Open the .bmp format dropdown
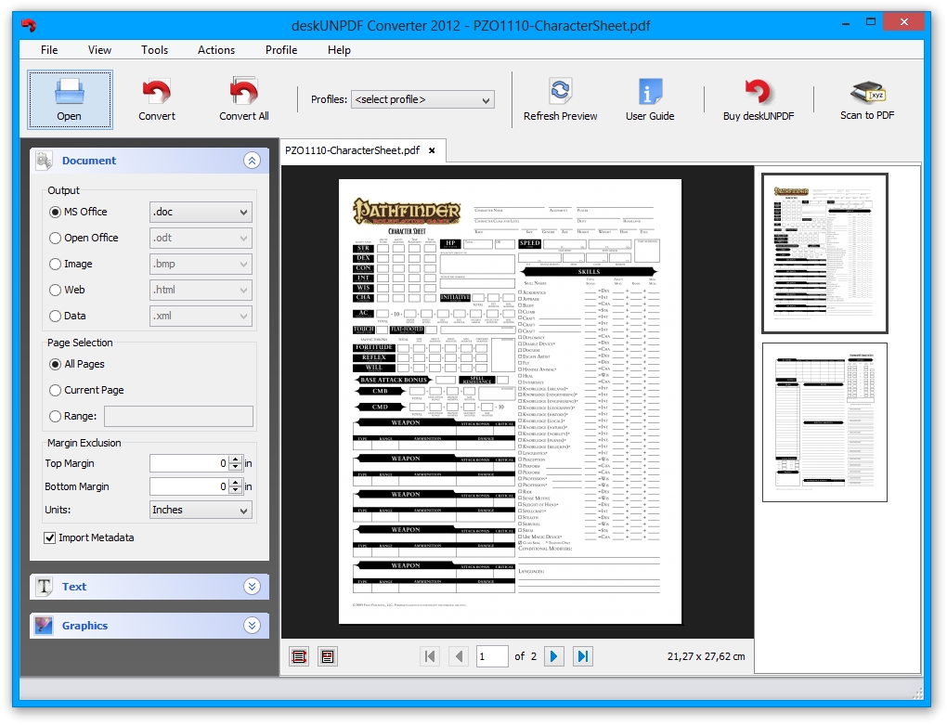 (201, 264)
